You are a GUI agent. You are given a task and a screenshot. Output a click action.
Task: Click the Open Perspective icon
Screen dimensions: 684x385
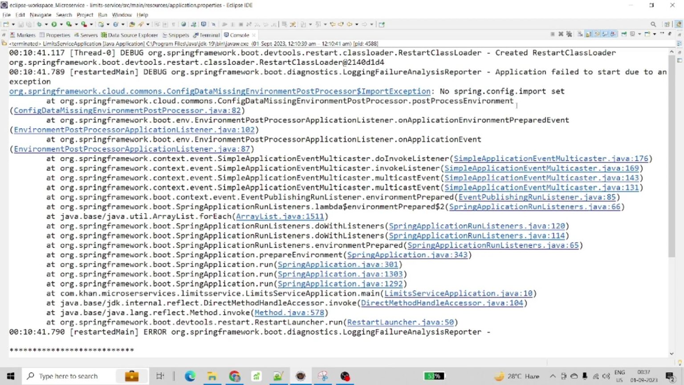point(667,25)
